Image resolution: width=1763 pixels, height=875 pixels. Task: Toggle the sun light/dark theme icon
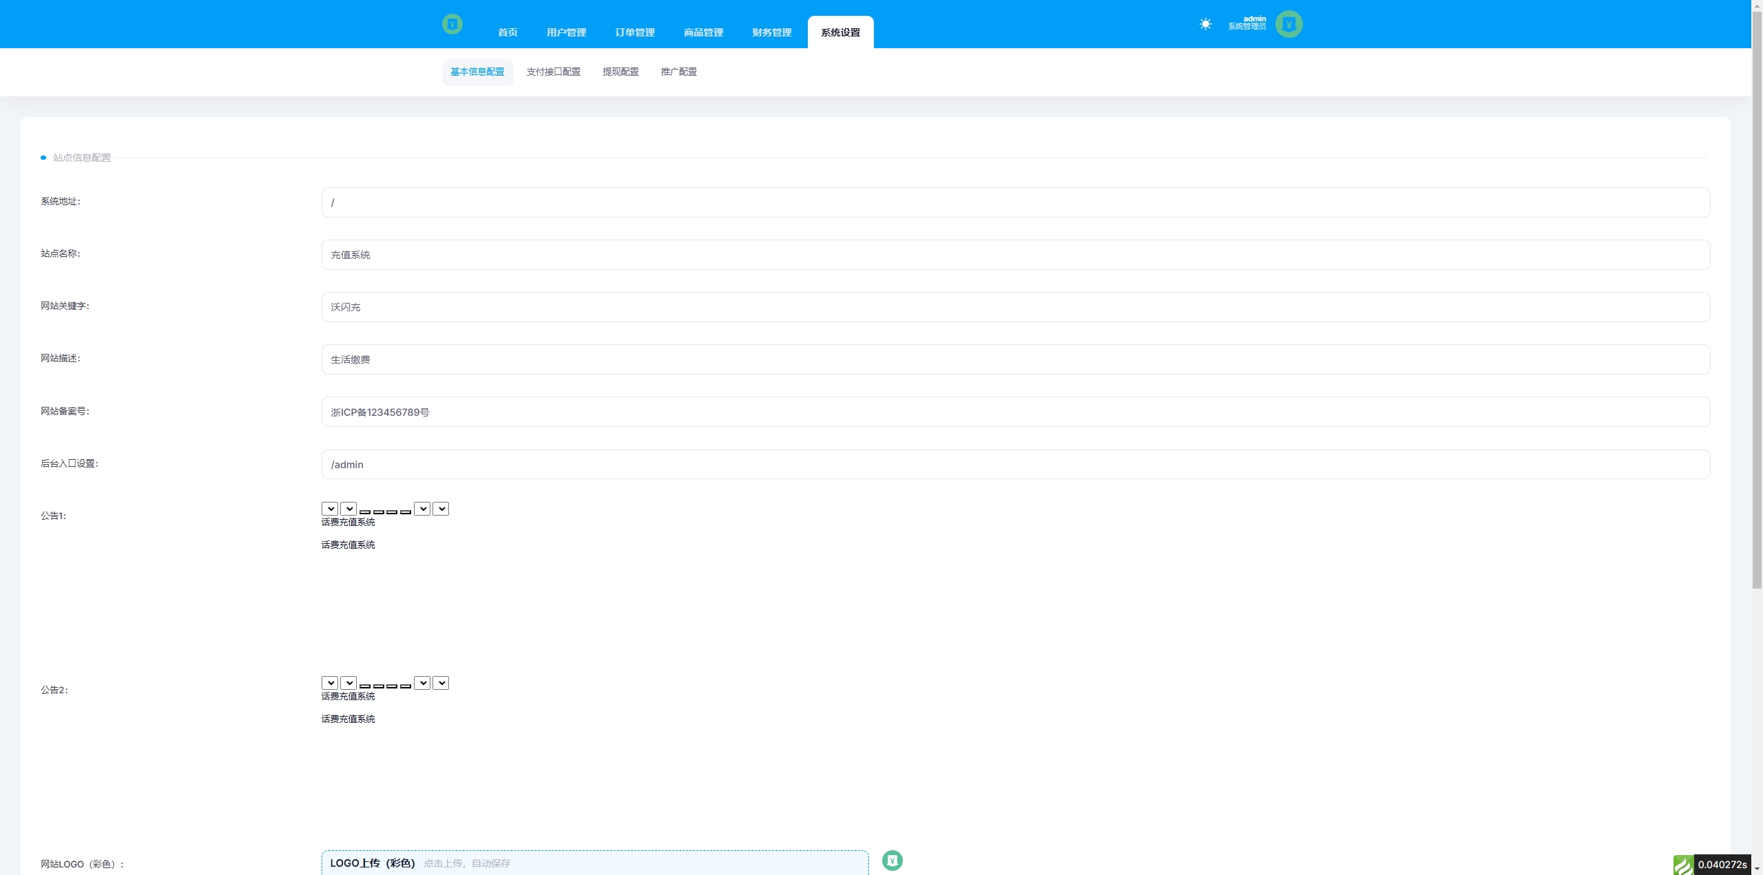(x=1205, y=24)
